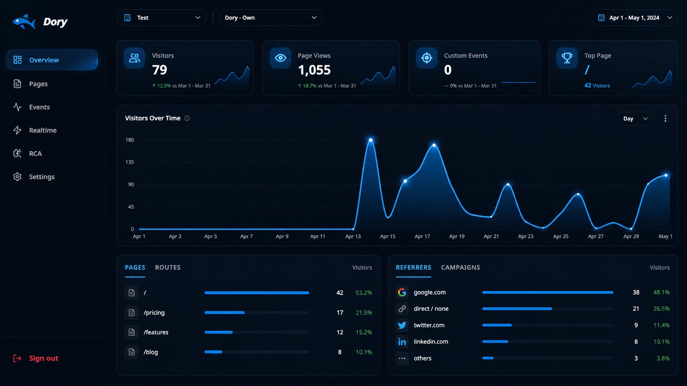Open the Apr 1 - May 1, 2024 date picker
Viewport: 687px width, 386px height.
[x=635, y=18]
